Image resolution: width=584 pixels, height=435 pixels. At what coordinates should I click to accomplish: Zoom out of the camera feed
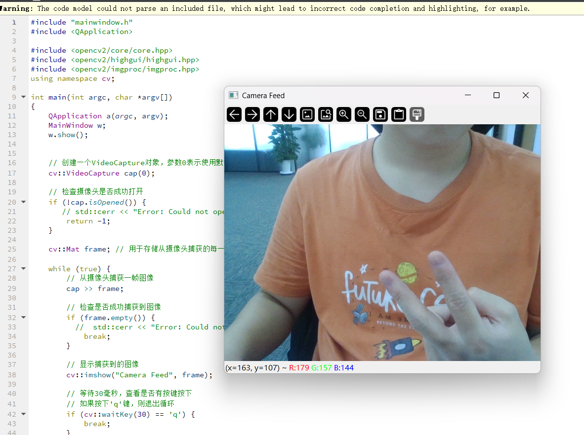362,114
